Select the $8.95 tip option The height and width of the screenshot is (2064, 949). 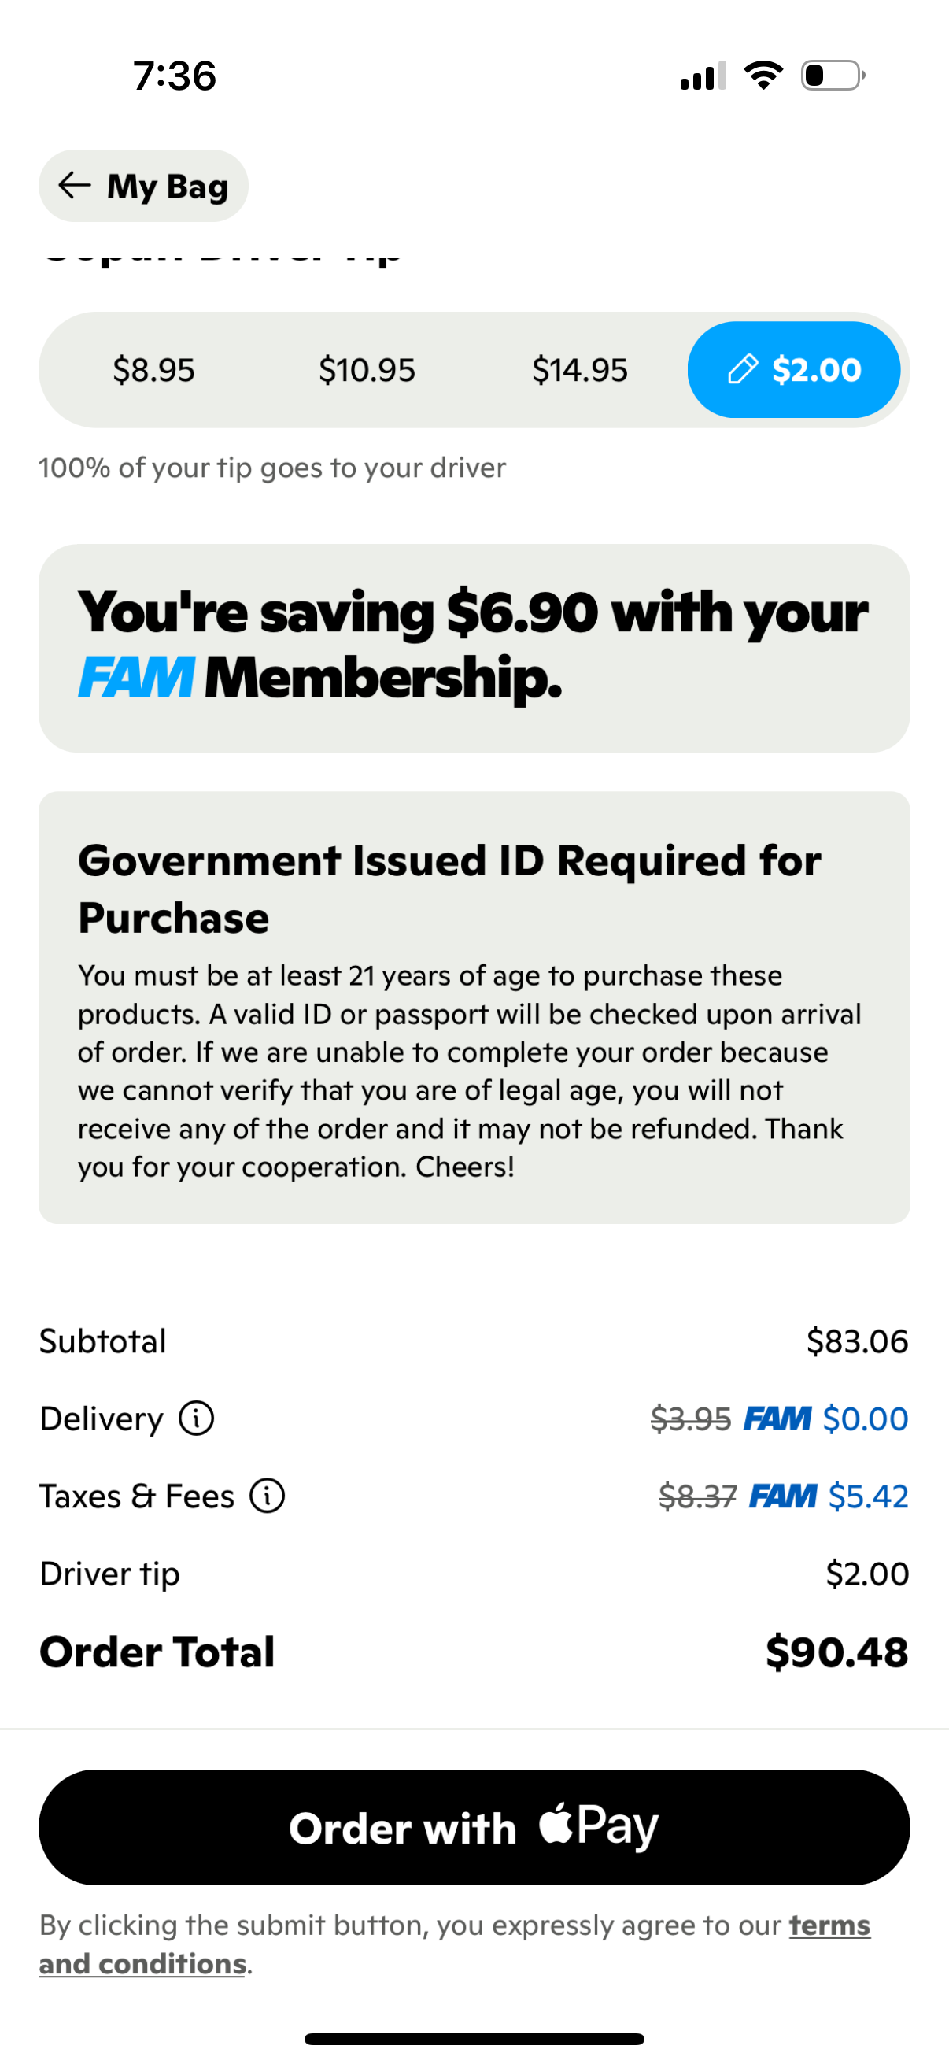(x=153, y=369)
